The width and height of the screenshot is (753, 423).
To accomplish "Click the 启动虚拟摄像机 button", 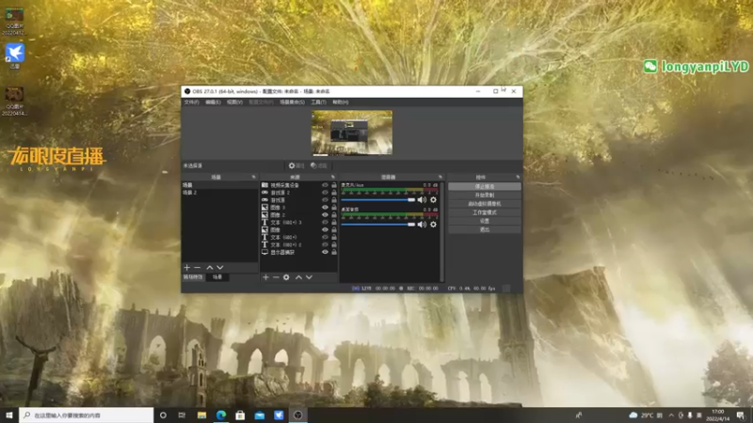I will click(485, 204).
